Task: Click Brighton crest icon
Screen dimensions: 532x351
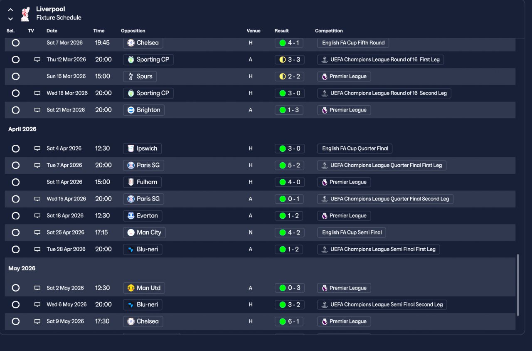Action: (131, 110)
